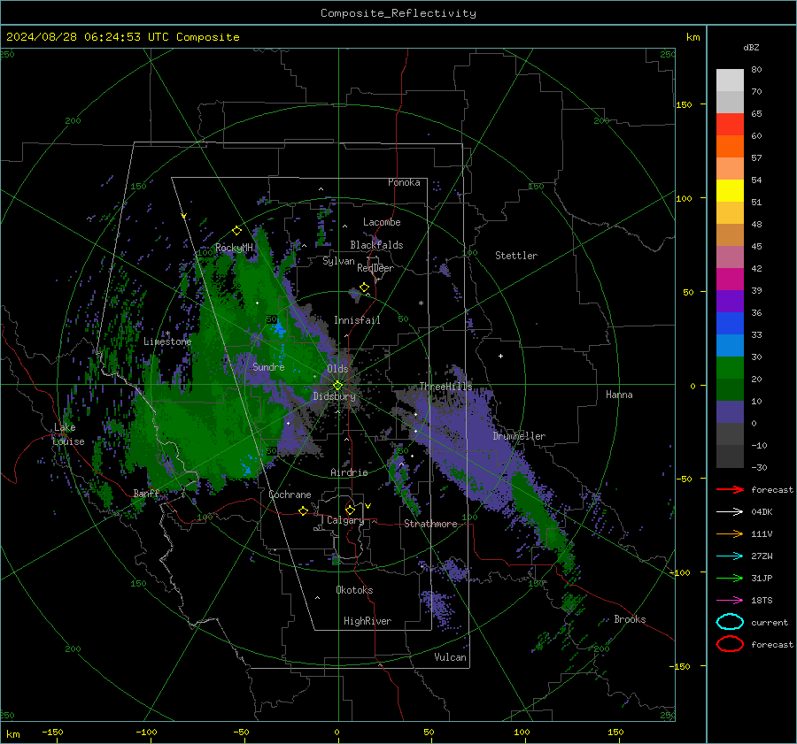Click the red forecast arrow in legend
Viewport: 797px width, 744px height.
coord(730,489)
